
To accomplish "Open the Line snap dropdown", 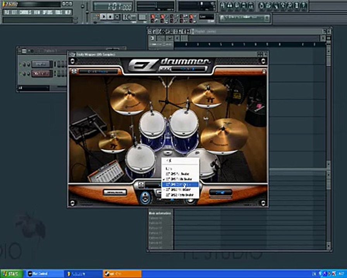I will point(206,17).
